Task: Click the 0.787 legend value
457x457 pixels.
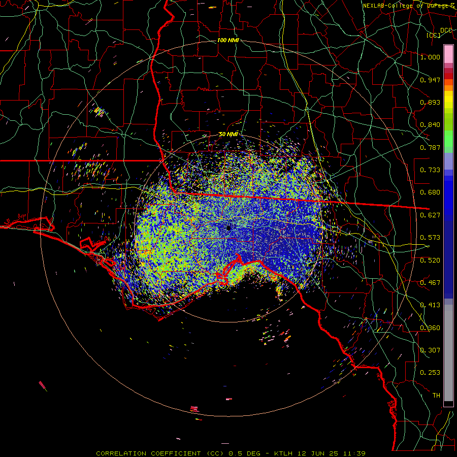Action: [430, 147]
